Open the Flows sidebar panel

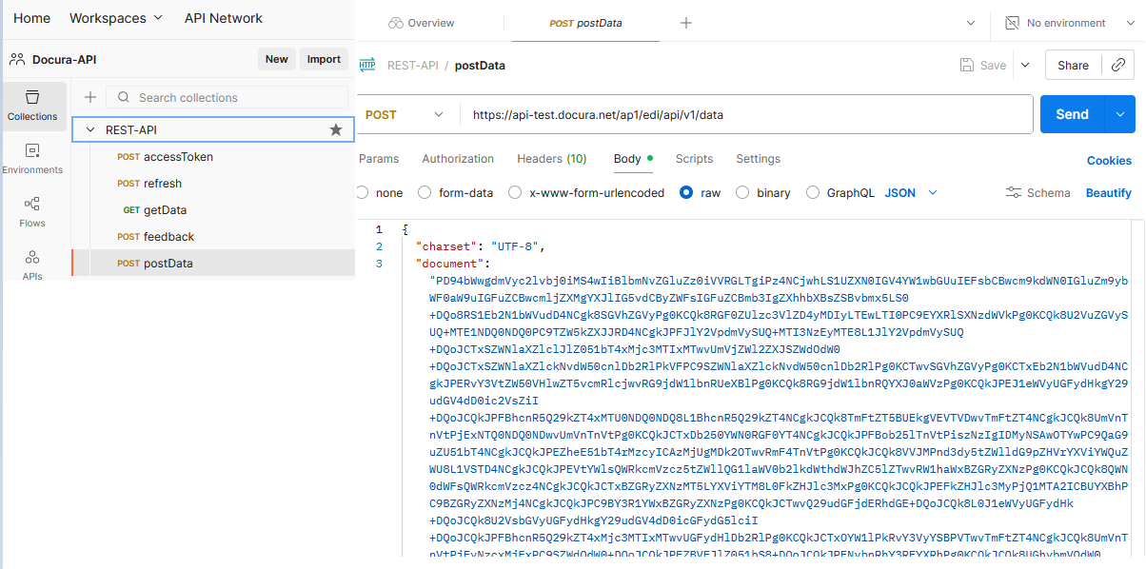32,212
